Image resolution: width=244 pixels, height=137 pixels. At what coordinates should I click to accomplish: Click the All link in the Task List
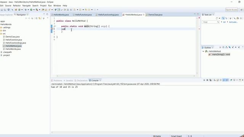[x=224, y=22]
